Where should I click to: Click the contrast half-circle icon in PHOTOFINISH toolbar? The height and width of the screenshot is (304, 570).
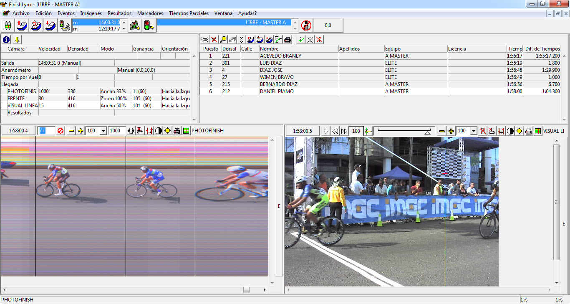[x=159, y=131]
